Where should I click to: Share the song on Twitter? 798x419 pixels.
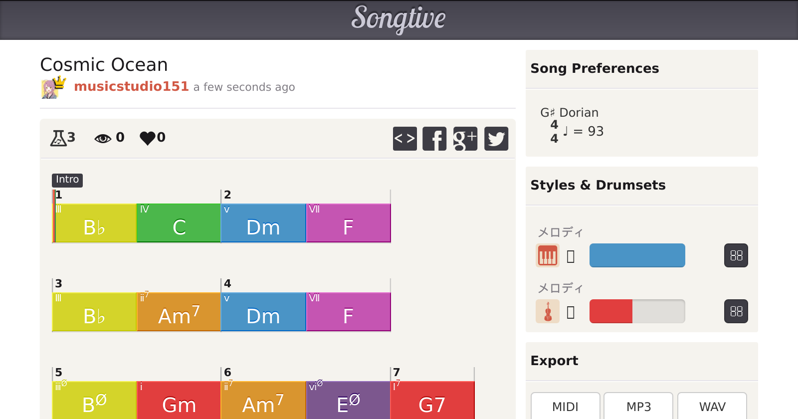click(496, 138)
